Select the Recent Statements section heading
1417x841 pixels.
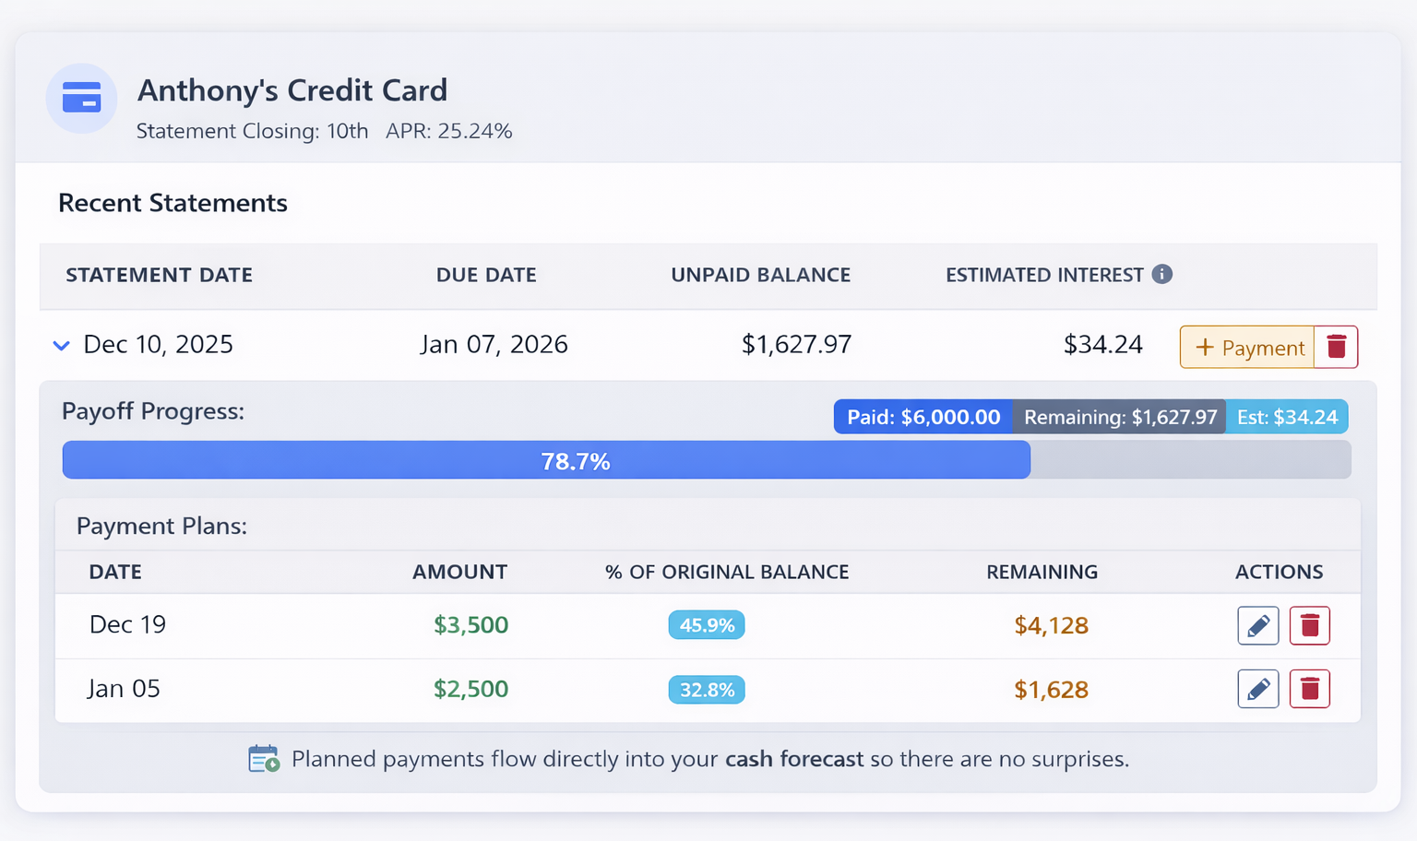[x=173, y=203]
